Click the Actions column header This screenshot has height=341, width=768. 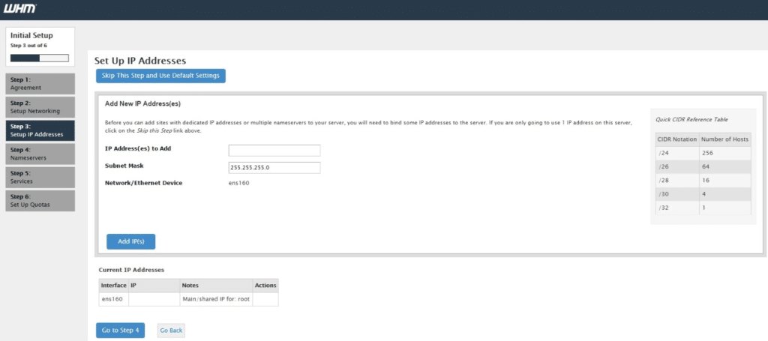(265, 285)
